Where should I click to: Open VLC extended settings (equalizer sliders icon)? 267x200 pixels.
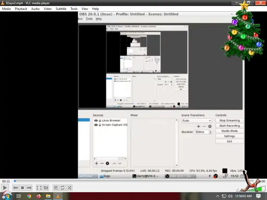tap(46, 188)
